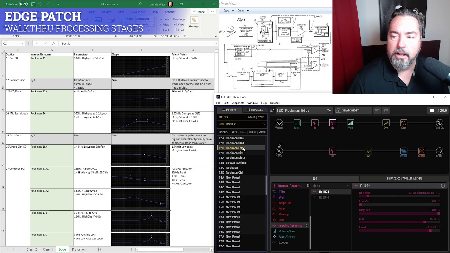This screenshot has height=253, width=450.
Task: Open Excel search magnifier
Action: [140, 4]
